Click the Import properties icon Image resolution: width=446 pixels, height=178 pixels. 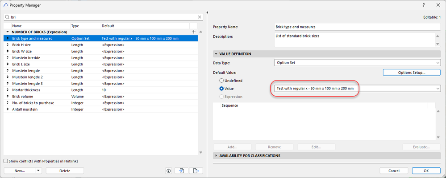pyautogui.click(x=182, y=170)
